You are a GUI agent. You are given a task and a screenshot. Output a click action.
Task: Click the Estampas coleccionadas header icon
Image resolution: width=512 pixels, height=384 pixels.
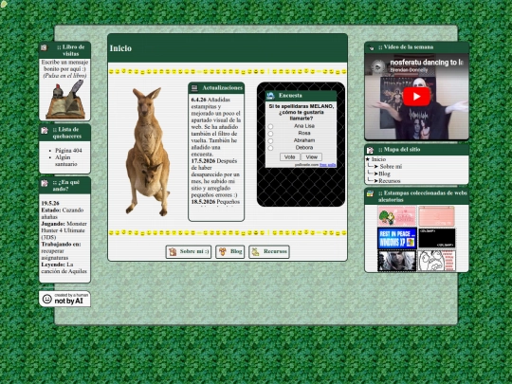(x=370, y=193)
